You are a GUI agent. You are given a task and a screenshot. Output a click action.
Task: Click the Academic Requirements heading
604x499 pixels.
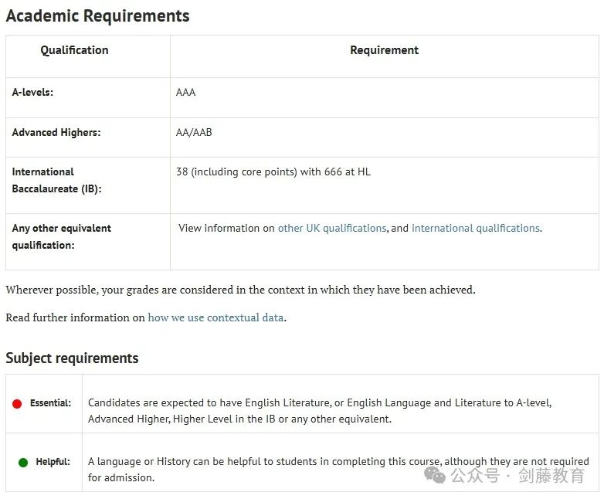pyautogui.click(x=98, y=16)
